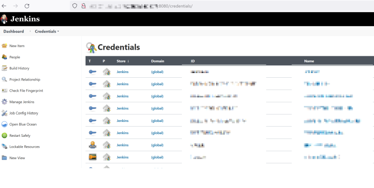The image size is (374, 188).
Task: Go to Dashboard breadcrumb
Action: tap(14, 31)
